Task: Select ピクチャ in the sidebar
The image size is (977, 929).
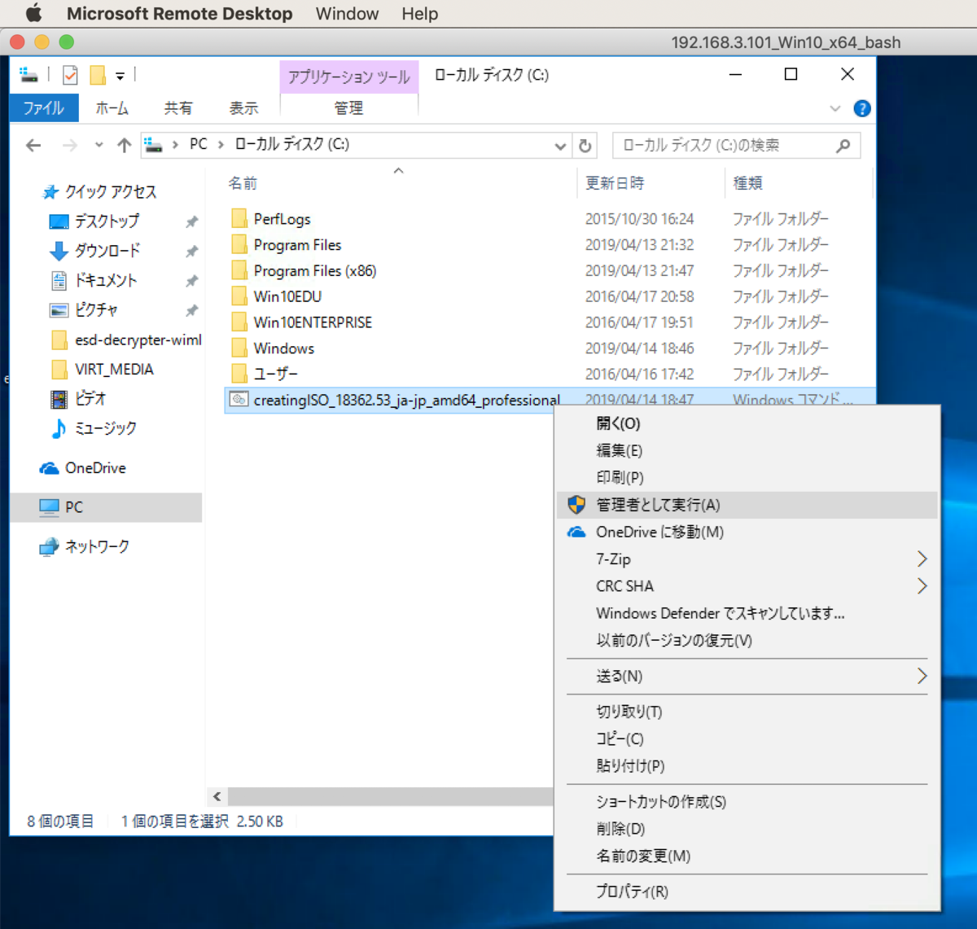Action: [x=96, y=310]
